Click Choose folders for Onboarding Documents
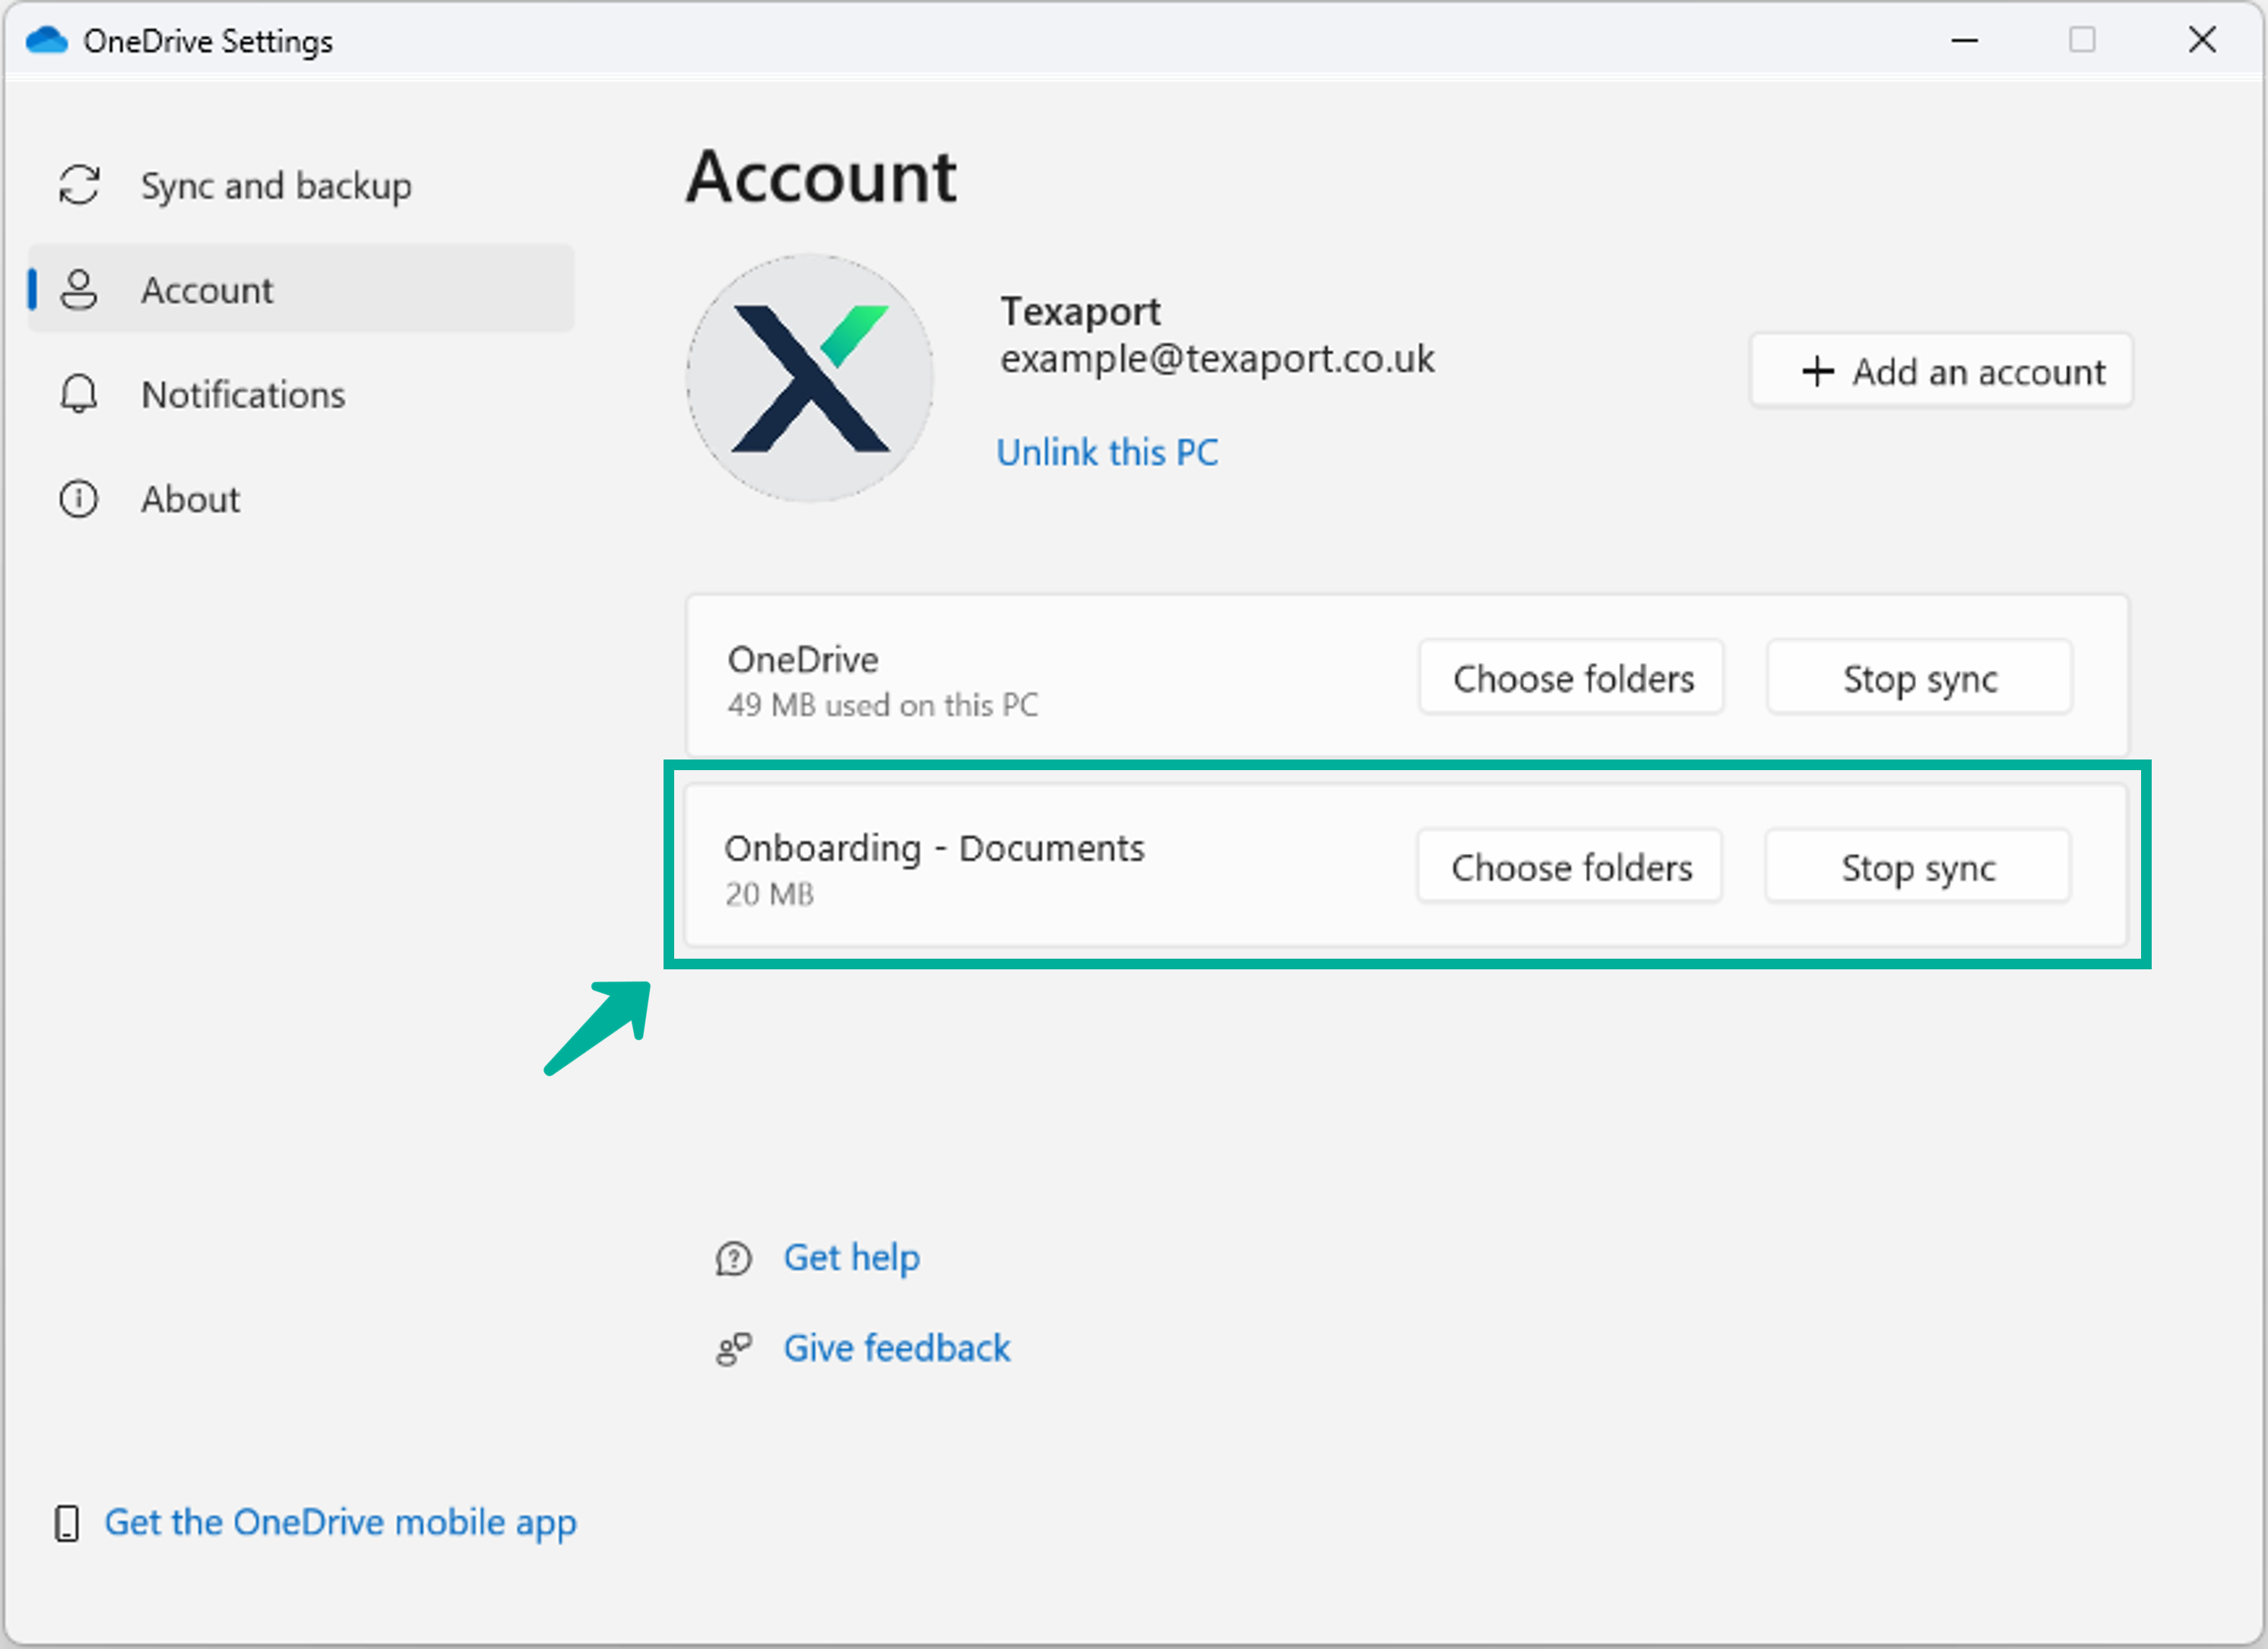This screenshot has height=1649, width=2268. pos(1571,867)
